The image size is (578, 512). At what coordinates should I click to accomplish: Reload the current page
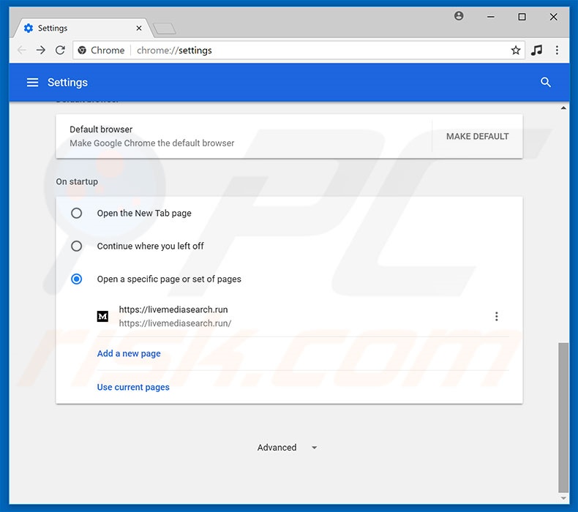[60, 50]
